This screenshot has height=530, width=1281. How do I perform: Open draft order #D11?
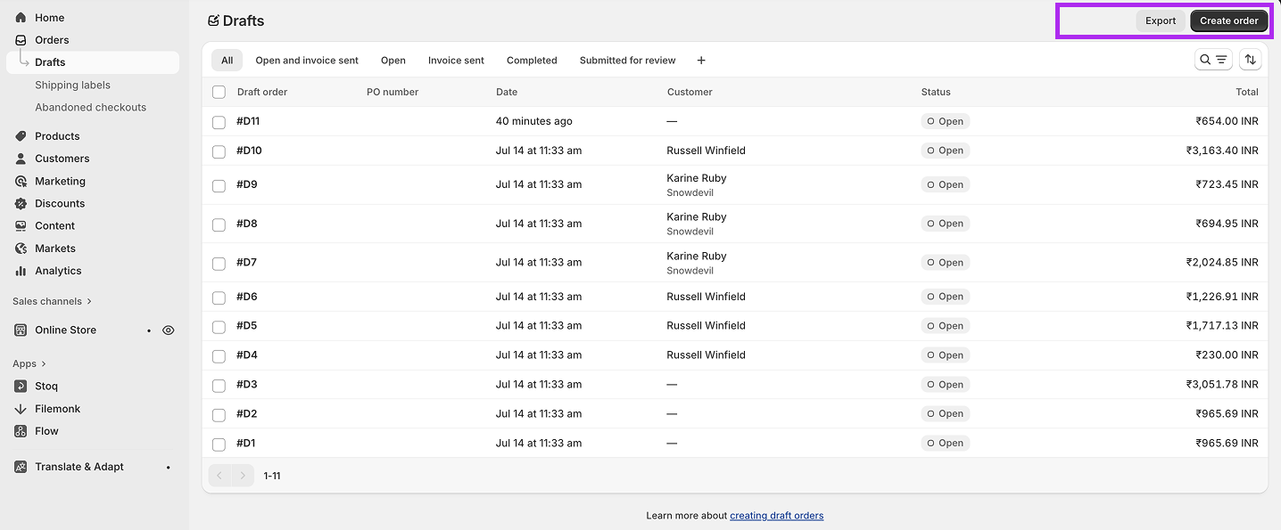(x=248, y=121)
